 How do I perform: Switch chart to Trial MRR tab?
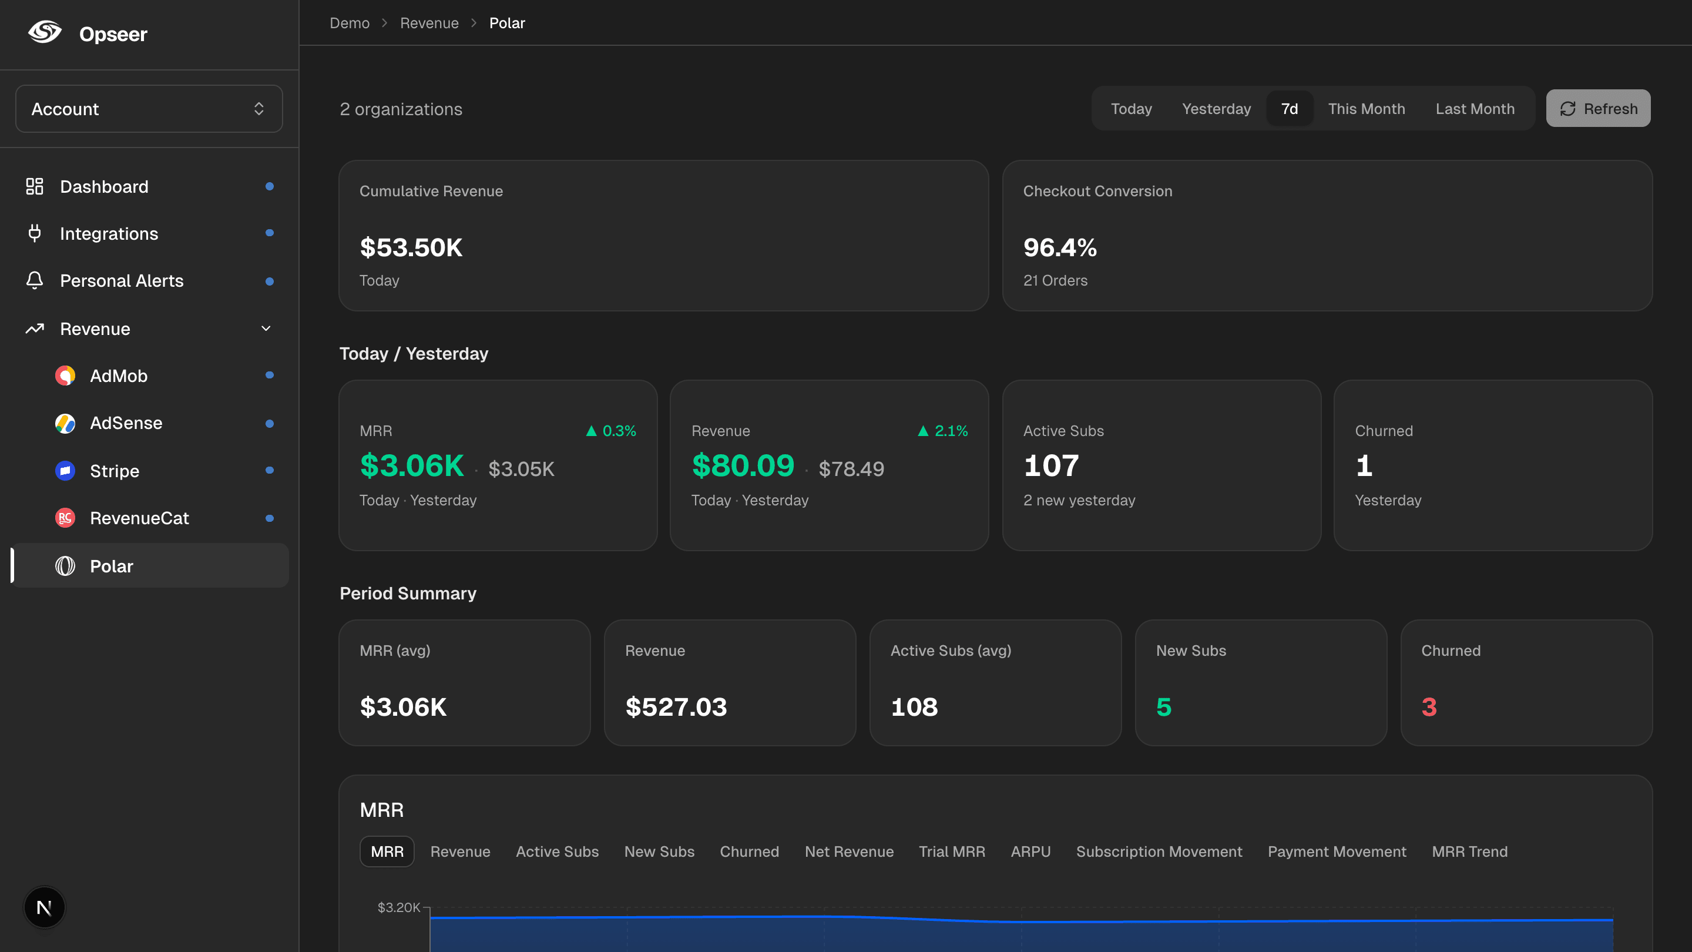952,852
